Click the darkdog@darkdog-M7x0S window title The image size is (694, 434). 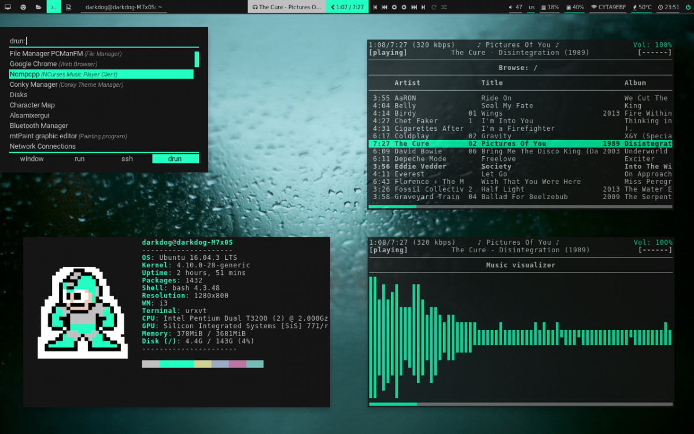123,7
